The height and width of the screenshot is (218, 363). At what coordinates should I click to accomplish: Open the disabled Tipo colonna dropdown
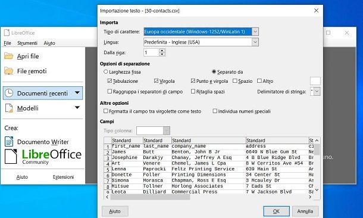[x=167, y=130]
